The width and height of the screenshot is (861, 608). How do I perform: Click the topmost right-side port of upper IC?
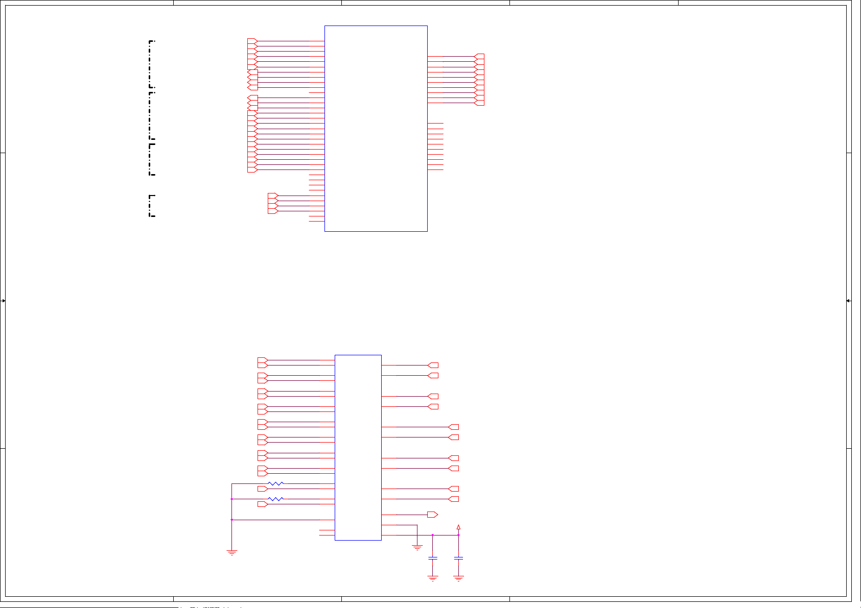479,57
